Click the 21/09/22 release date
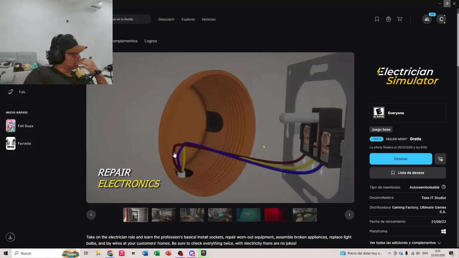The height and width of the screenshot is (258, 459). pos(439,222)
